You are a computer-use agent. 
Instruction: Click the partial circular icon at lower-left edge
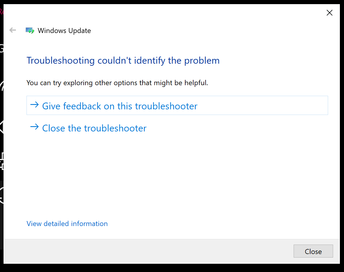[1, 195]
